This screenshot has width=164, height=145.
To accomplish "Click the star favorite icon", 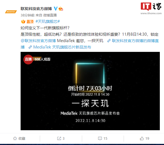I will [x=15, y=138].
